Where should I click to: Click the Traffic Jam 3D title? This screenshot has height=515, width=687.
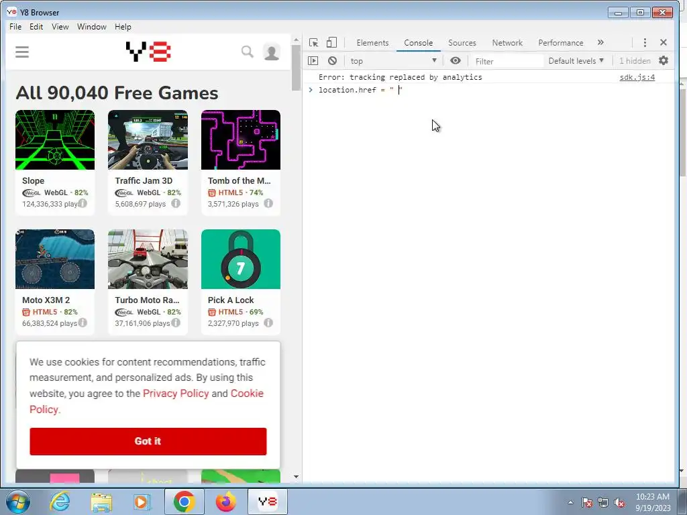(144, 180)
